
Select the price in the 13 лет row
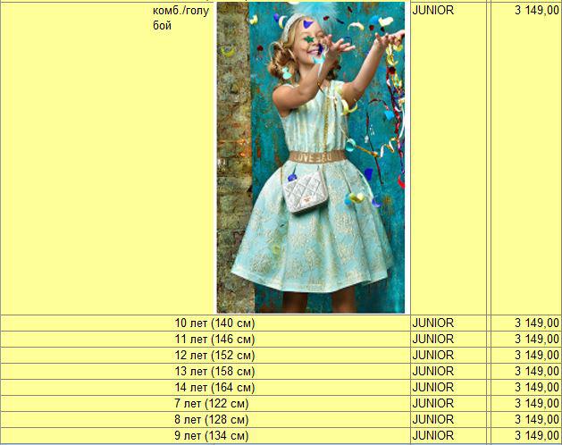[x=537, y=372]
